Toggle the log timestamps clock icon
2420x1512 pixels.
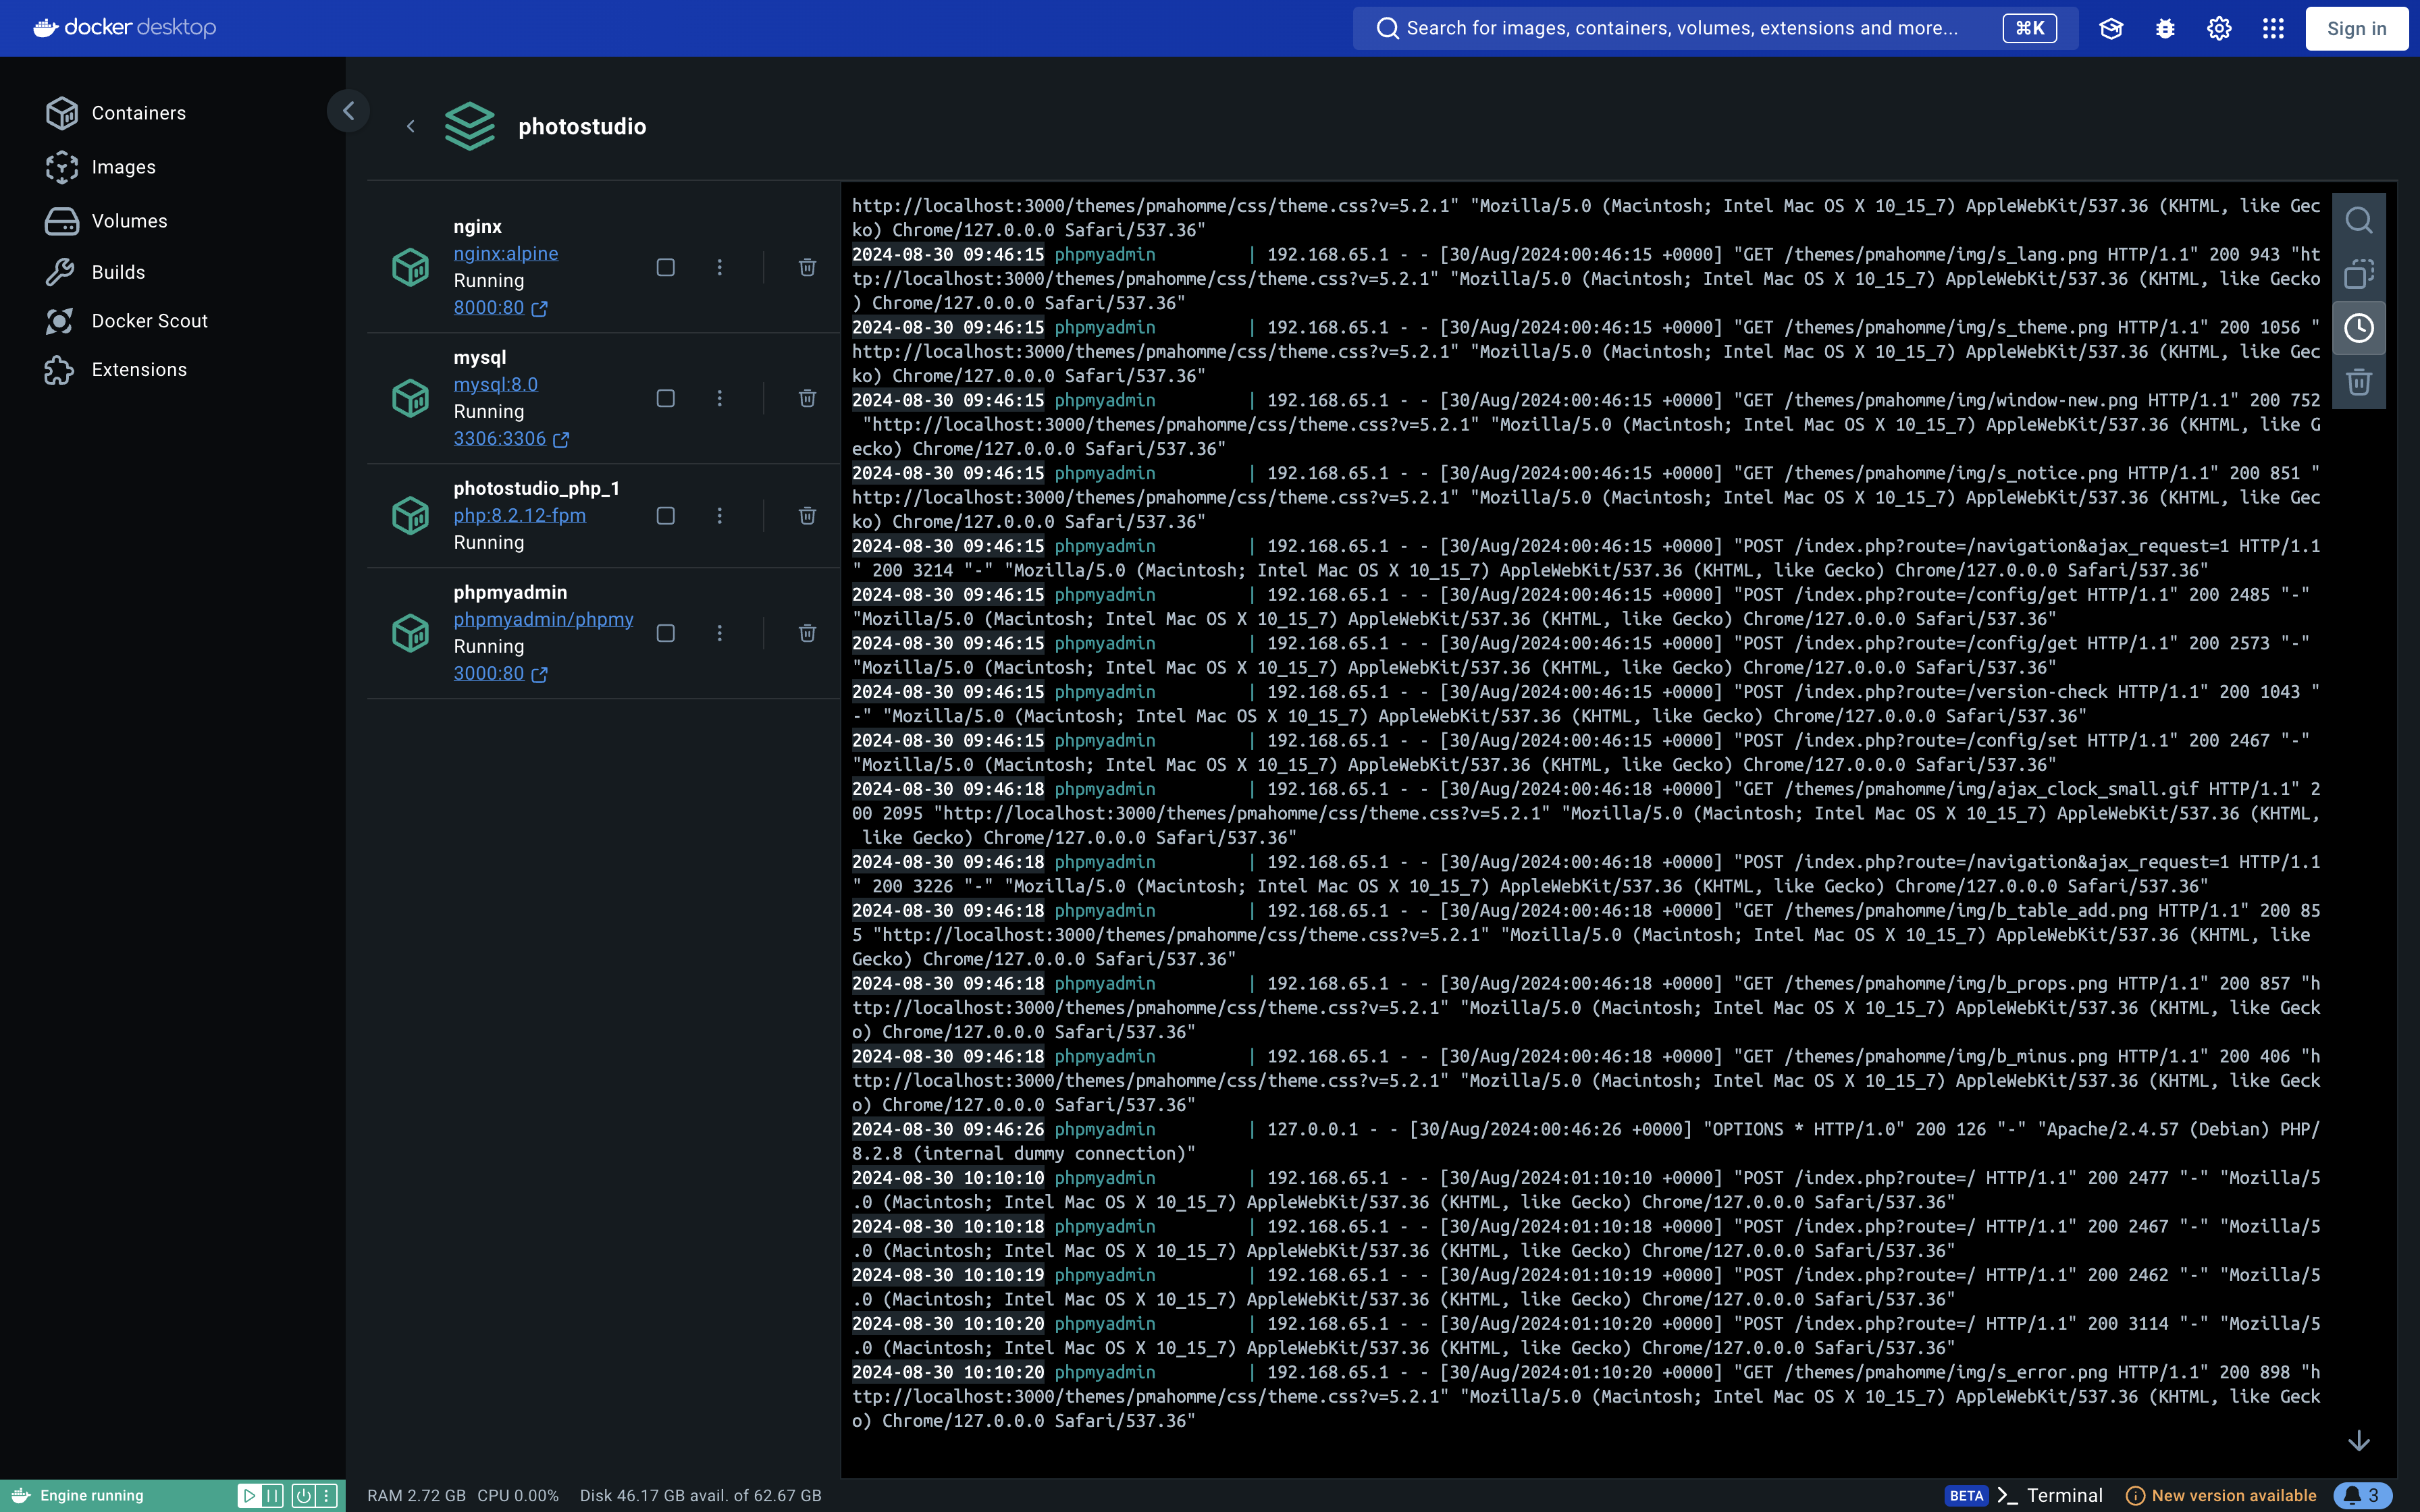click(2358, 328)
